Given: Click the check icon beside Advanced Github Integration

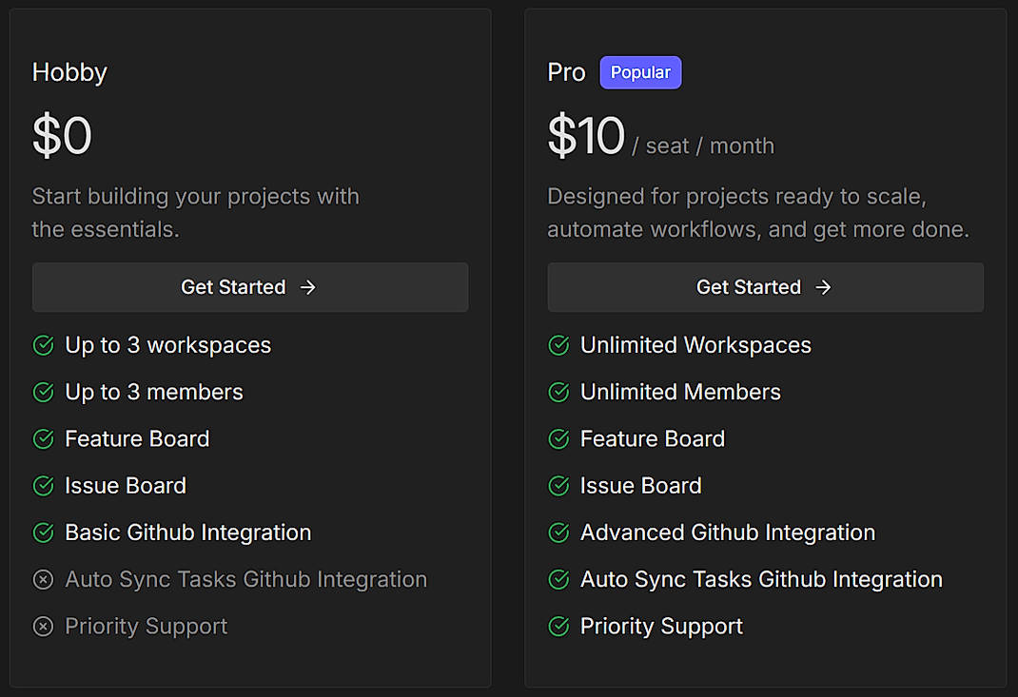Looking at the screenshot, I should coord(559,532).
